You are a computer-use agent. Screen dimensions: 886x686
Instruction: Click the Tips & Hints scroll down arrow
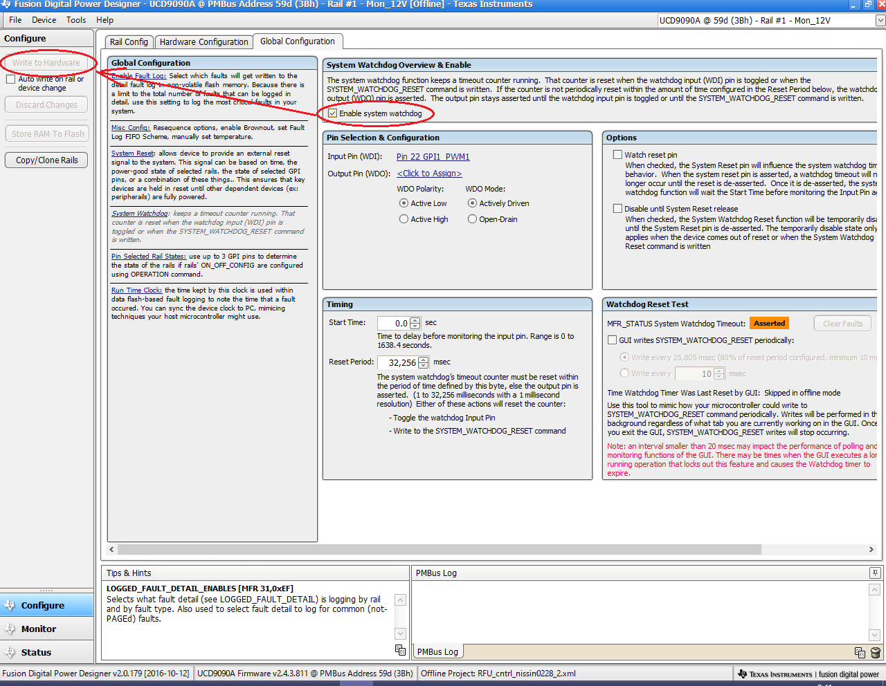[x=400, y=633]
